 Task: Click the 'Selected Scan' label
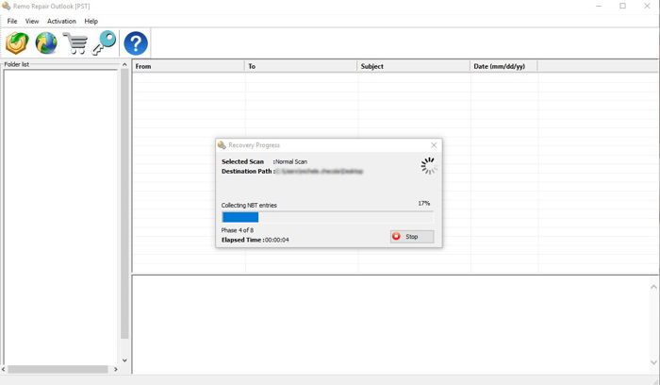pos(242,161)
